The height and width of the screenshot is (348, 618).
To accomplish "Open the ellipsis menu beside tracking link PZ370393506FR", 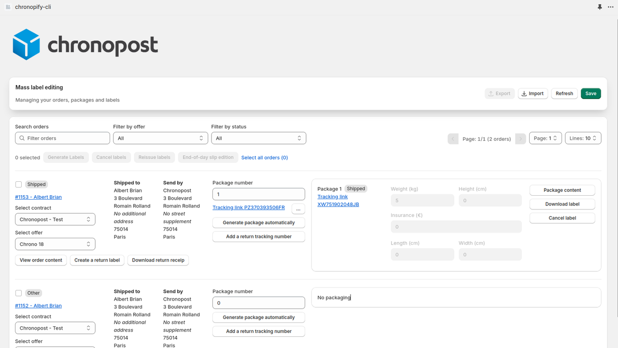I will tap(298, 209).
